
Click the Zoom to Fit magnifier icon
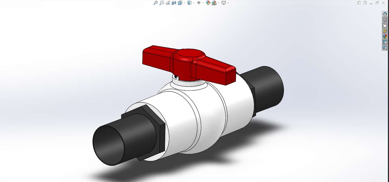(x=155, y=3)
